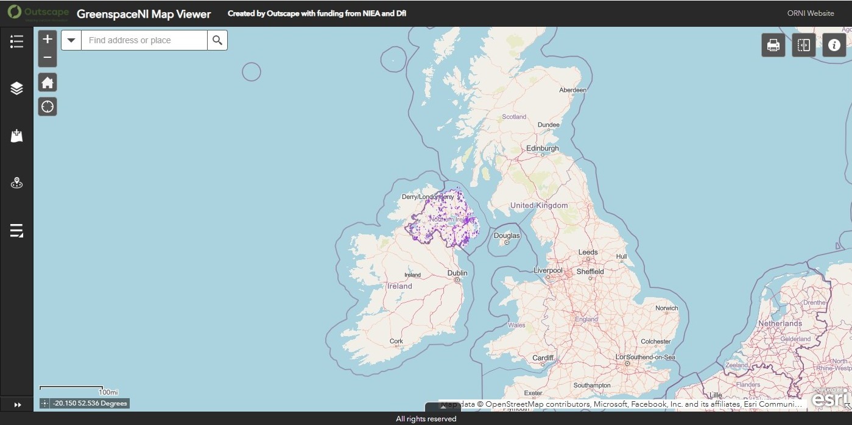Open the stacked Layers panel icon
This screenshot has height=425, width=852.
(x=16, y=88)
